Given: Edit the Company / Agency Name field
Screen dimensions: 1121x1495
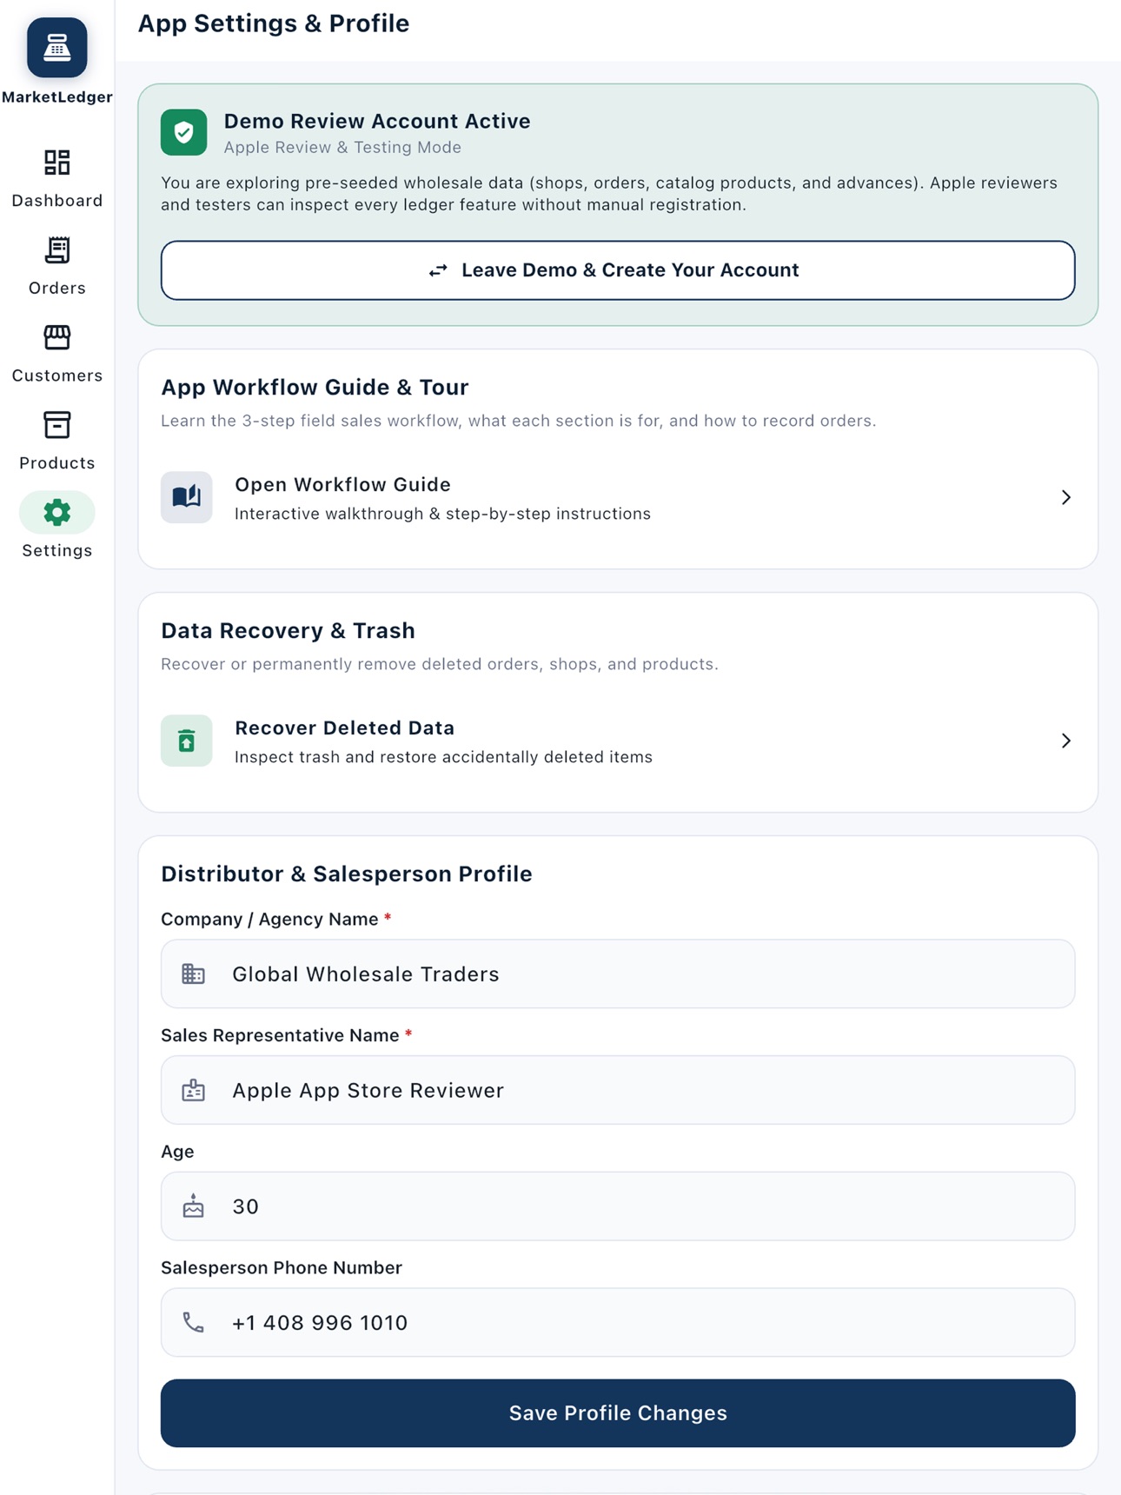Looking at the screenshot, I should point(618,974).
